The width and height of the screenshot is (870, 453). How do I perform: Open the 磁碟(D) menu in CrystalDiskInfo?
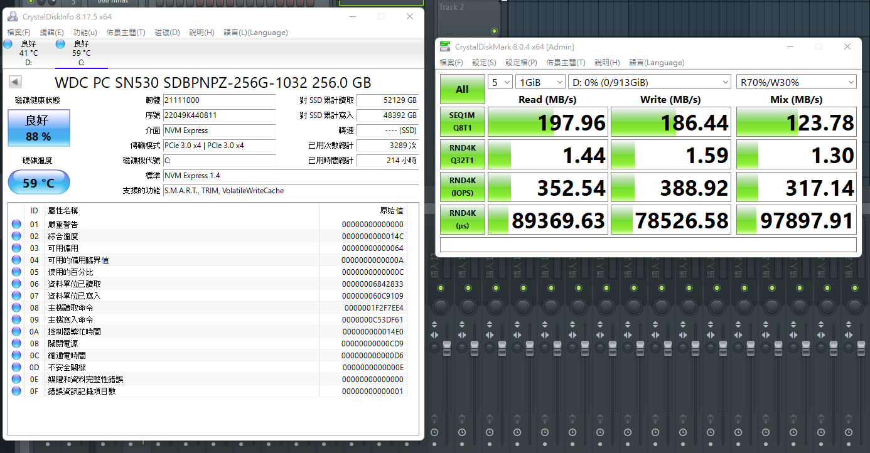(x=168, y=33)
